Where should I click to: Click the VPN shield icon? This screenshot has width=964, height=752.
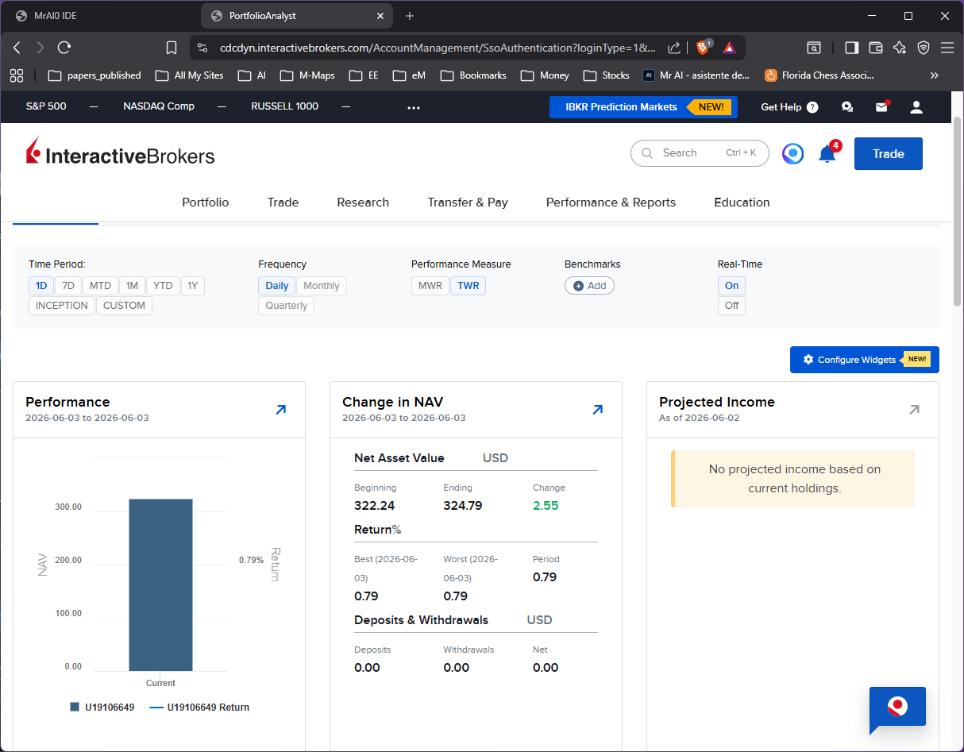(924, 48)
